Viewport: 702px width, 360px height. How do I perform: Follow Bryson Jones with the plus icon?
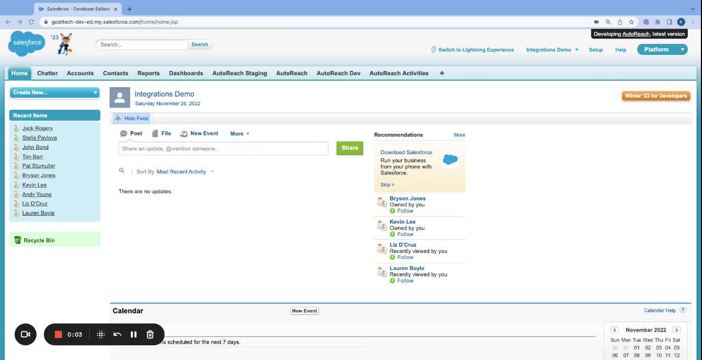point(392,211)
